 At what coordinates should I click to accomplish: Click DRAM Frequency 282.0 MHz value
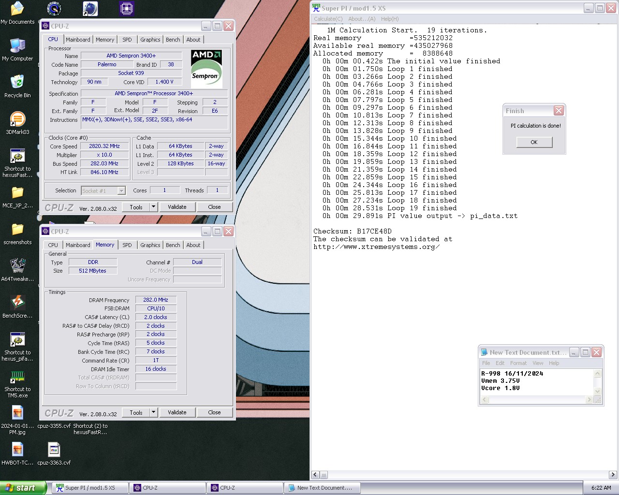(x=156, y=300)
